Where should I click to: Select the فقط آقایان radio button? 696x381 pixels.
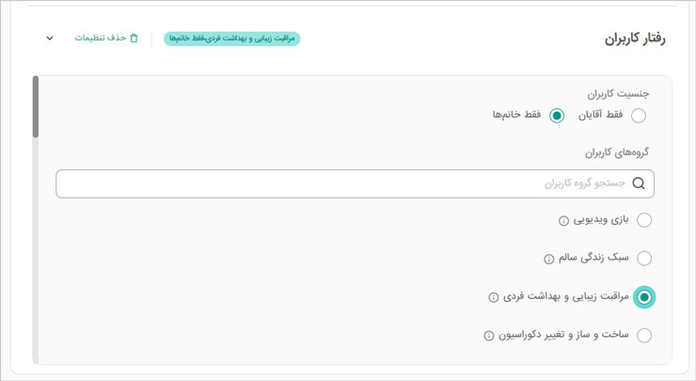pyautogui.click(x=639, y=116)
